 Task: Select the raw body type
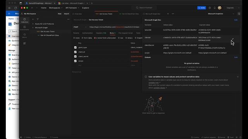click(x=119, y=38)
